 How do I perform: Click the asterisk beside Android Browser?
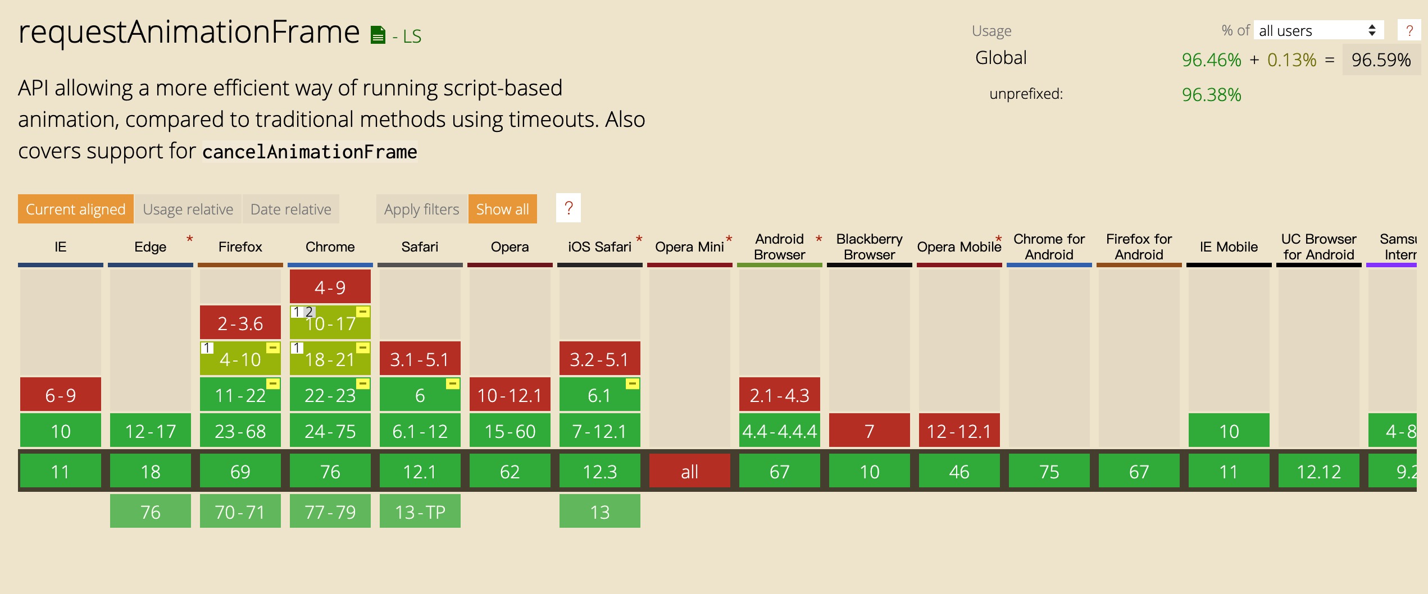point(819,239)
